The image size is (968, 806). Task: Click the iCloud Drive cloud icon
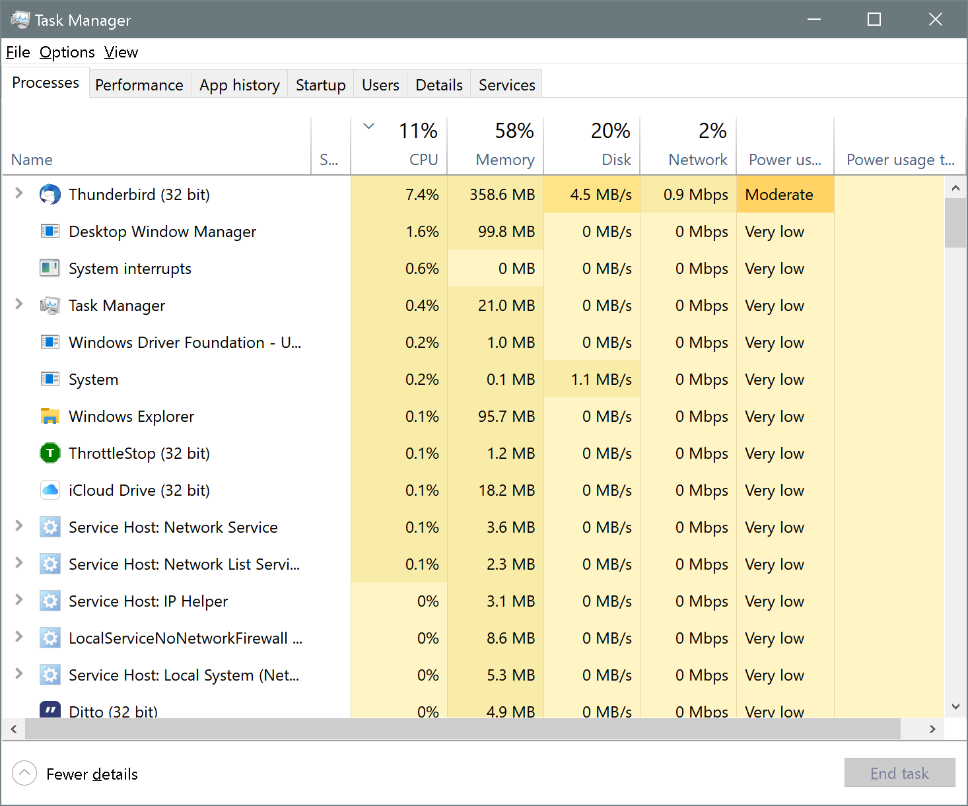(50, 490)
